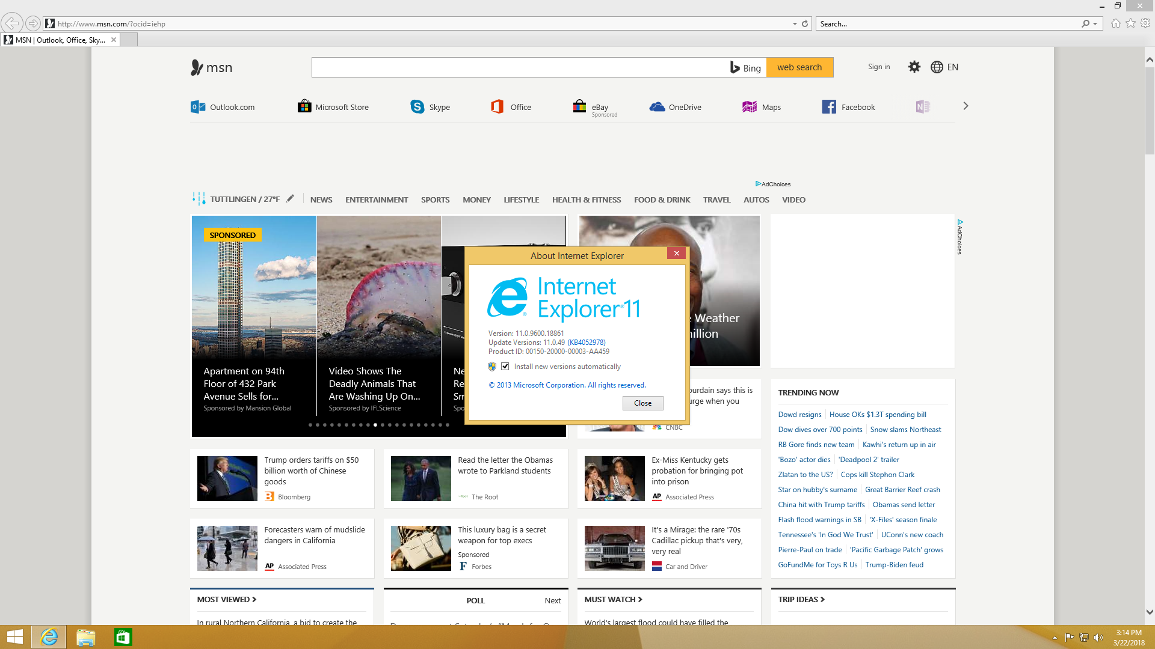Click the msn logo

tap(211, 67)
